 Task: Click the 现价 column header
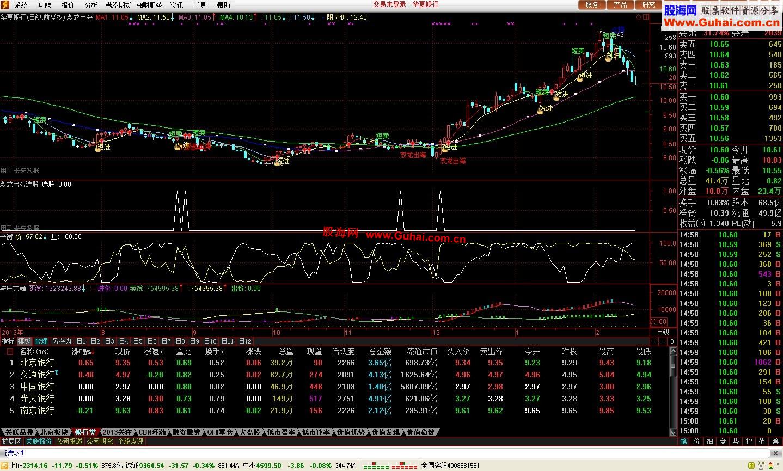click(x=123, y=352)
